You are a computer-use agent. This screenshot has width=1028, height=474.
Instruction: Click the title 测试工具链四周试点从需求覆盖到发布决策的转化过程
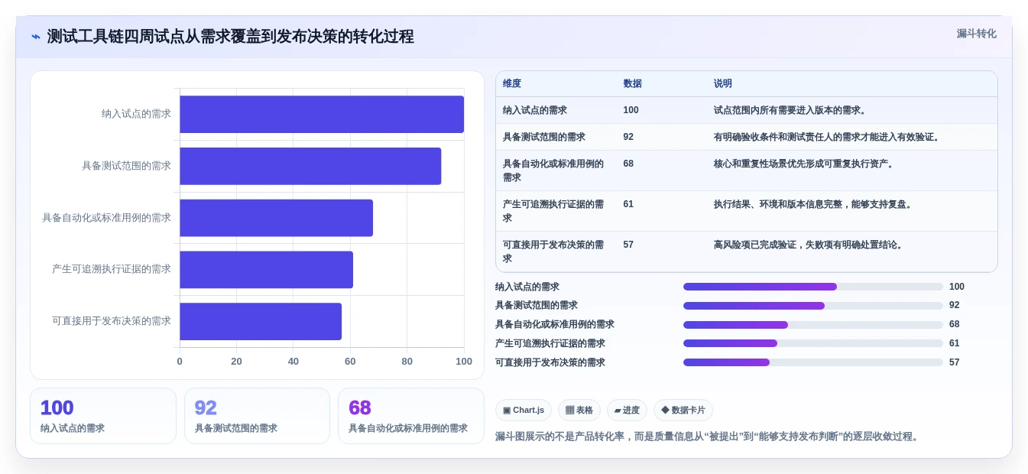click(x=230, y=37)
